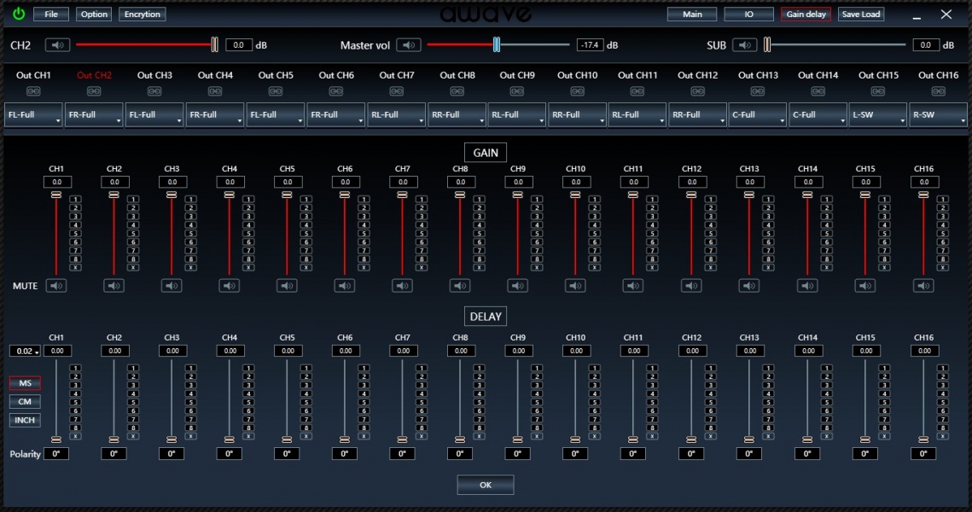Mute gain channel CH15

point(865,286)
